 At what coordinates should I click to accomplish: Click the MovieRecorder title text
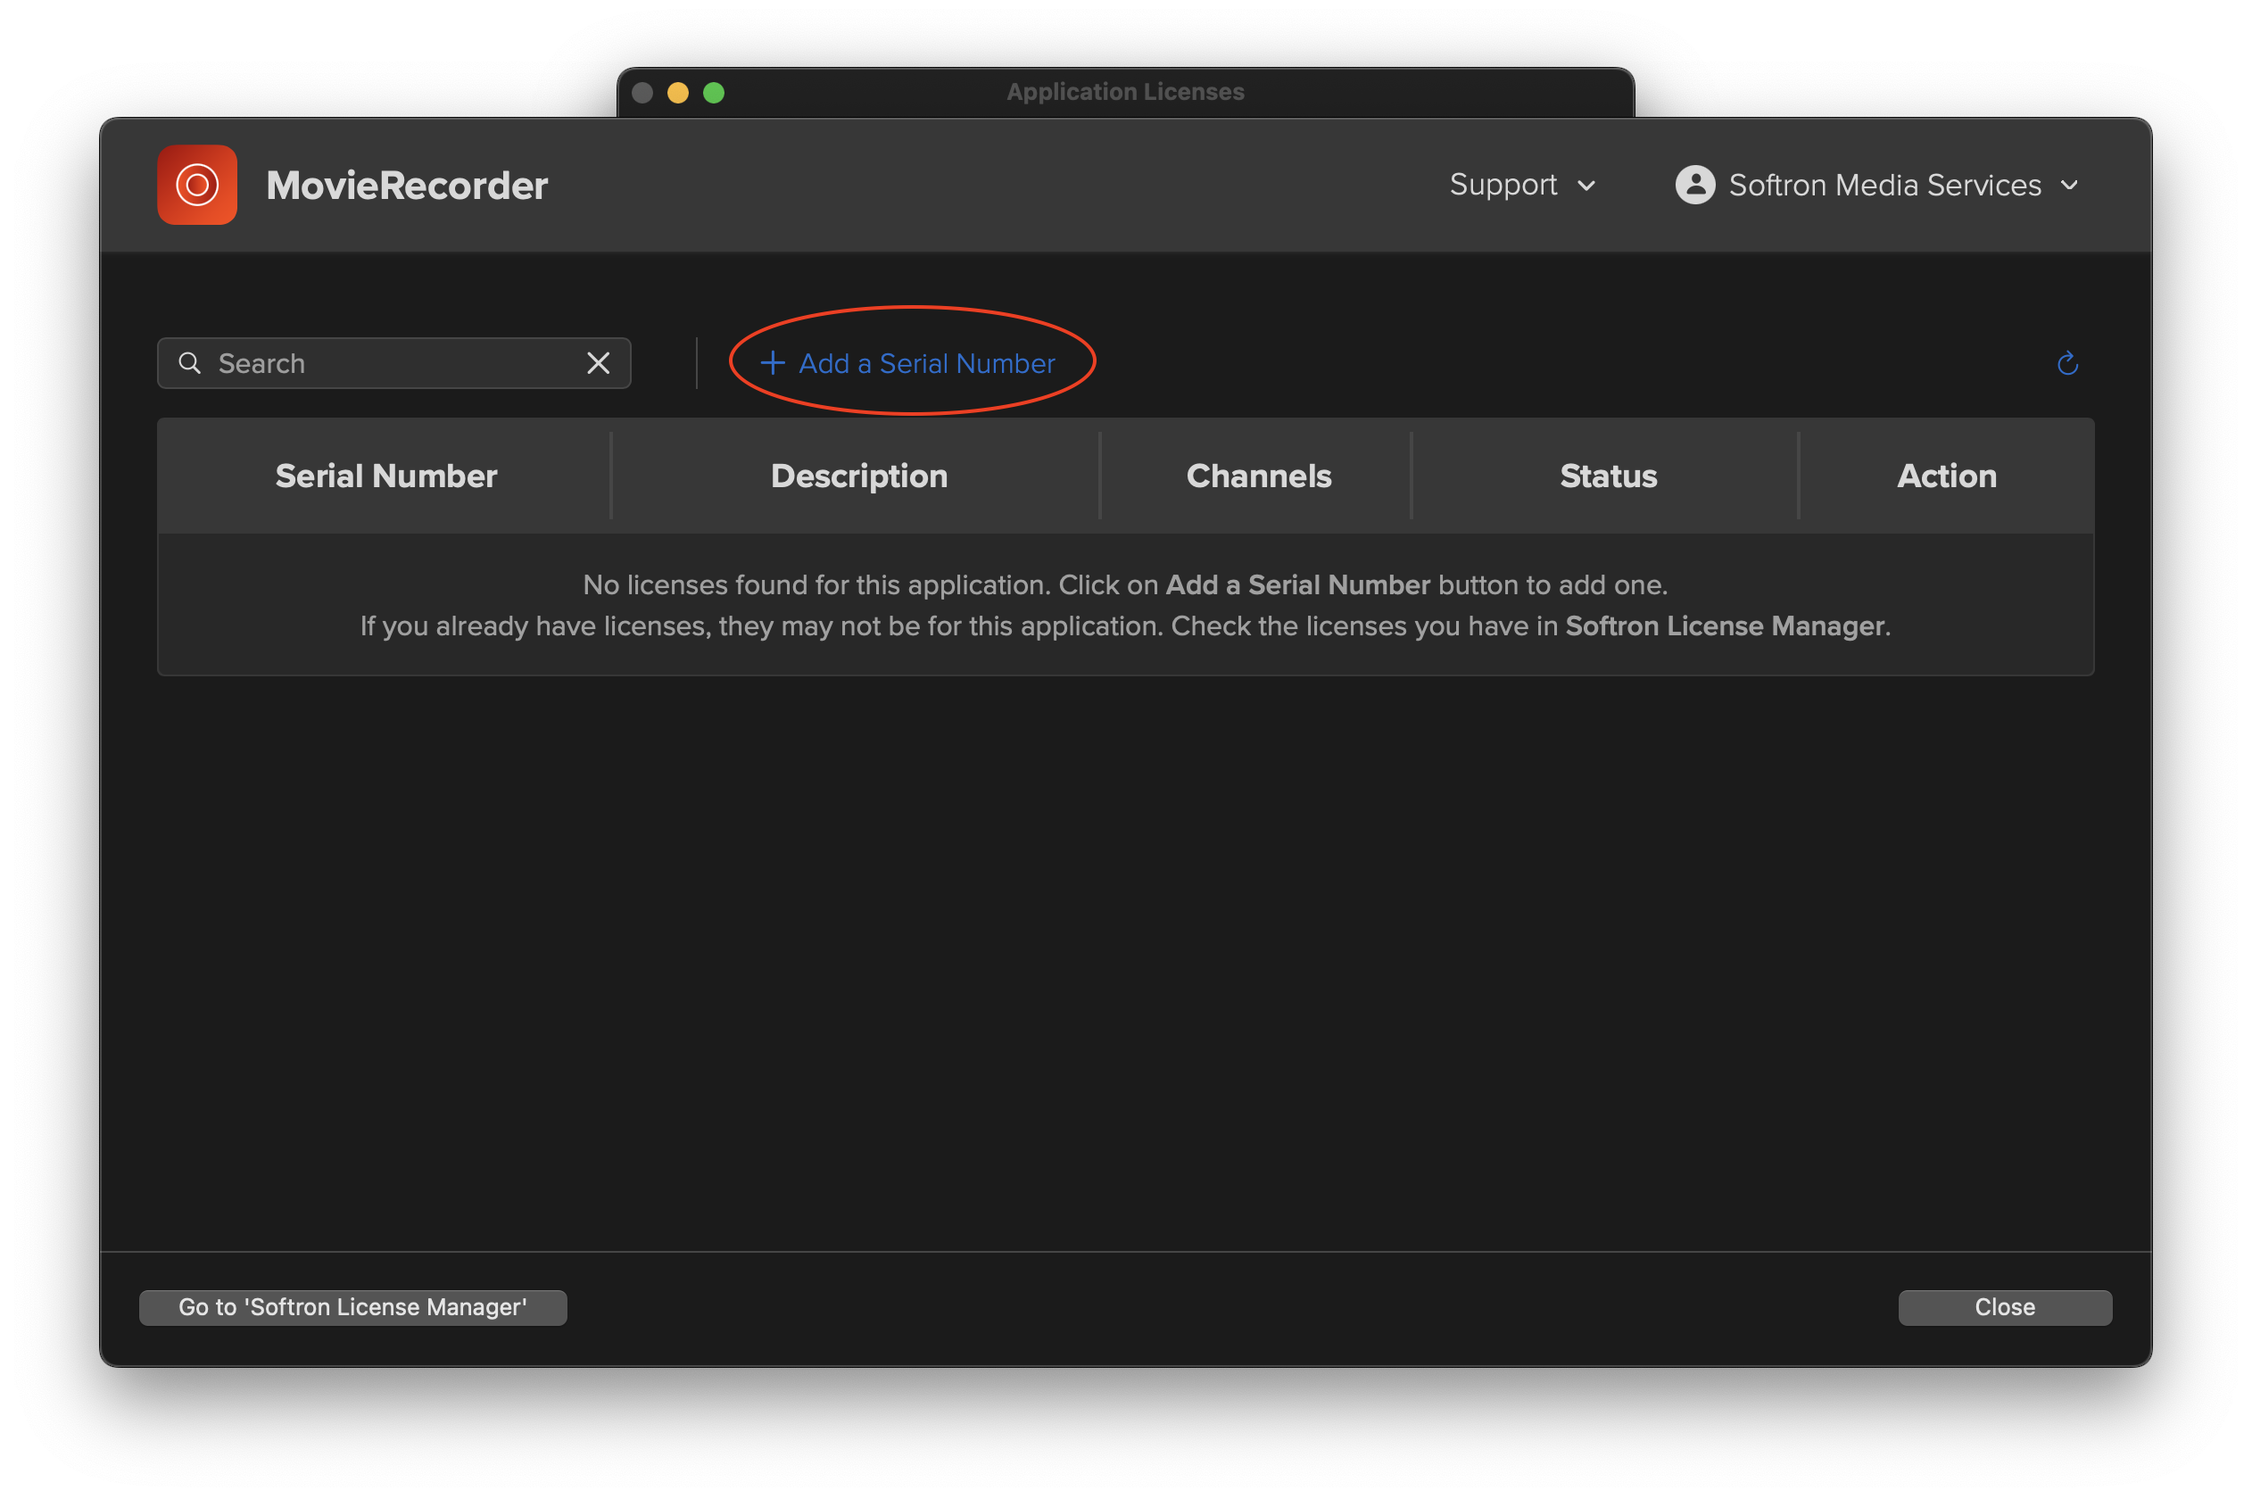coord(407,185)
